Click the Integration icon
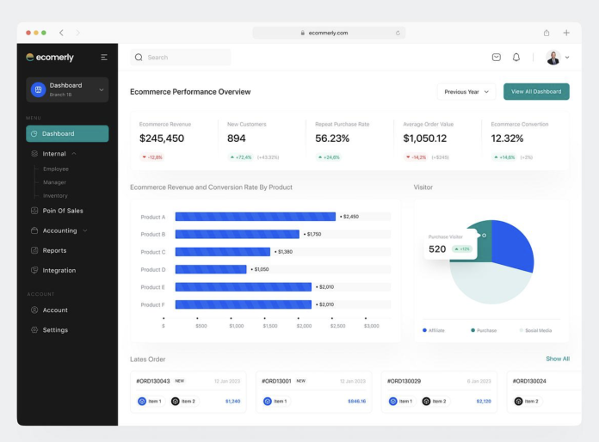The width and height of the screenshot is (599, 442). pos(34,270)
